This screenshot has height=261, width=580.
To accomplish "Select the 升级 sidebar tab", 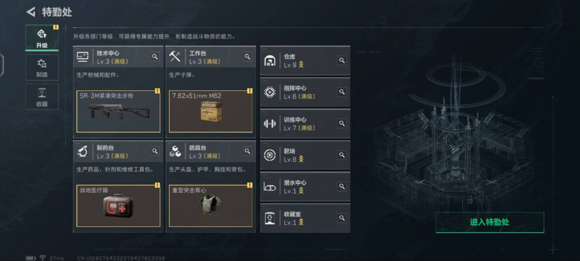I will 42,38.
